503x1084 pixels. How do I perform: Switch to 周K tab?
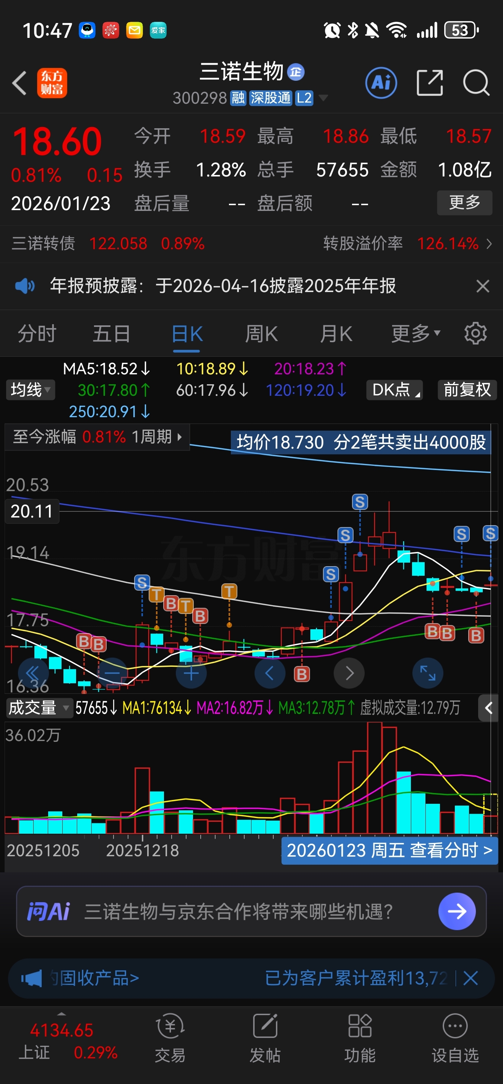[x=261, y=333]
